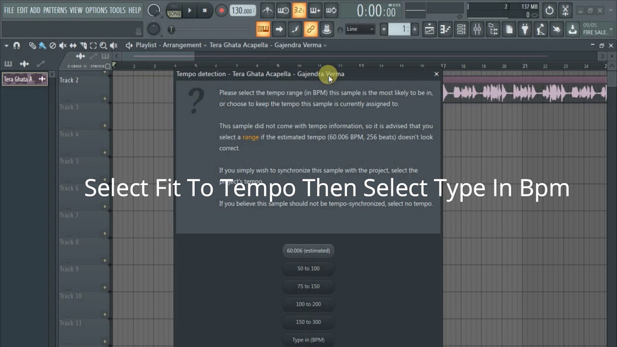The image size is (617, 347).
Task: Open the Playlist view icon
Action: tap(429, 29)
